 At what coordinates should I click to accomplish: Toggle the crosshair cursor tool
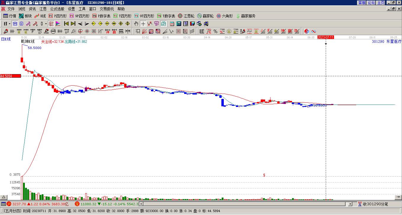click(x=143, y=24)
